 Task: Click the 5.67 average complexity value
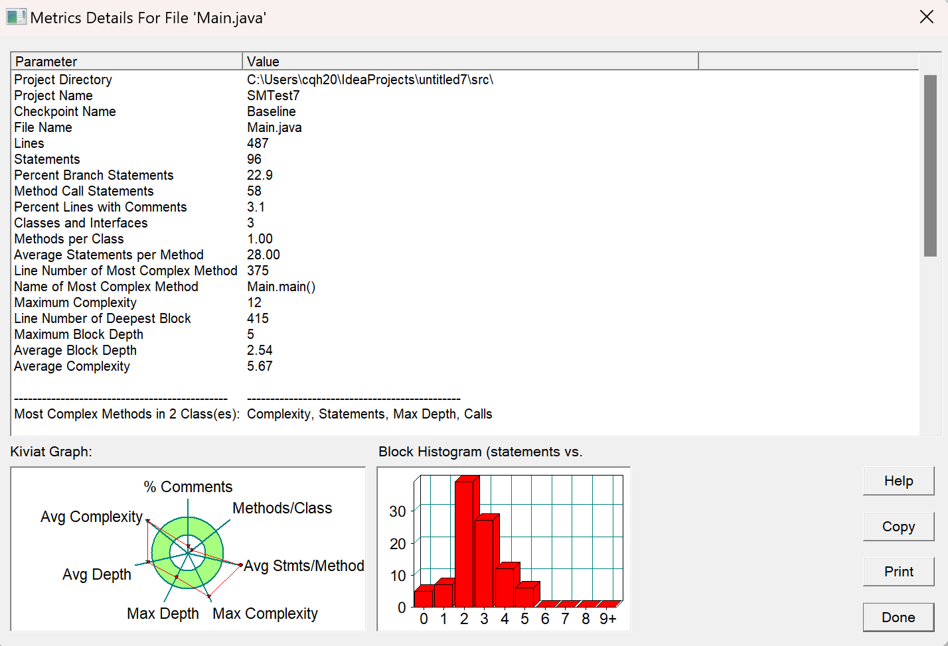pos(260,366)
